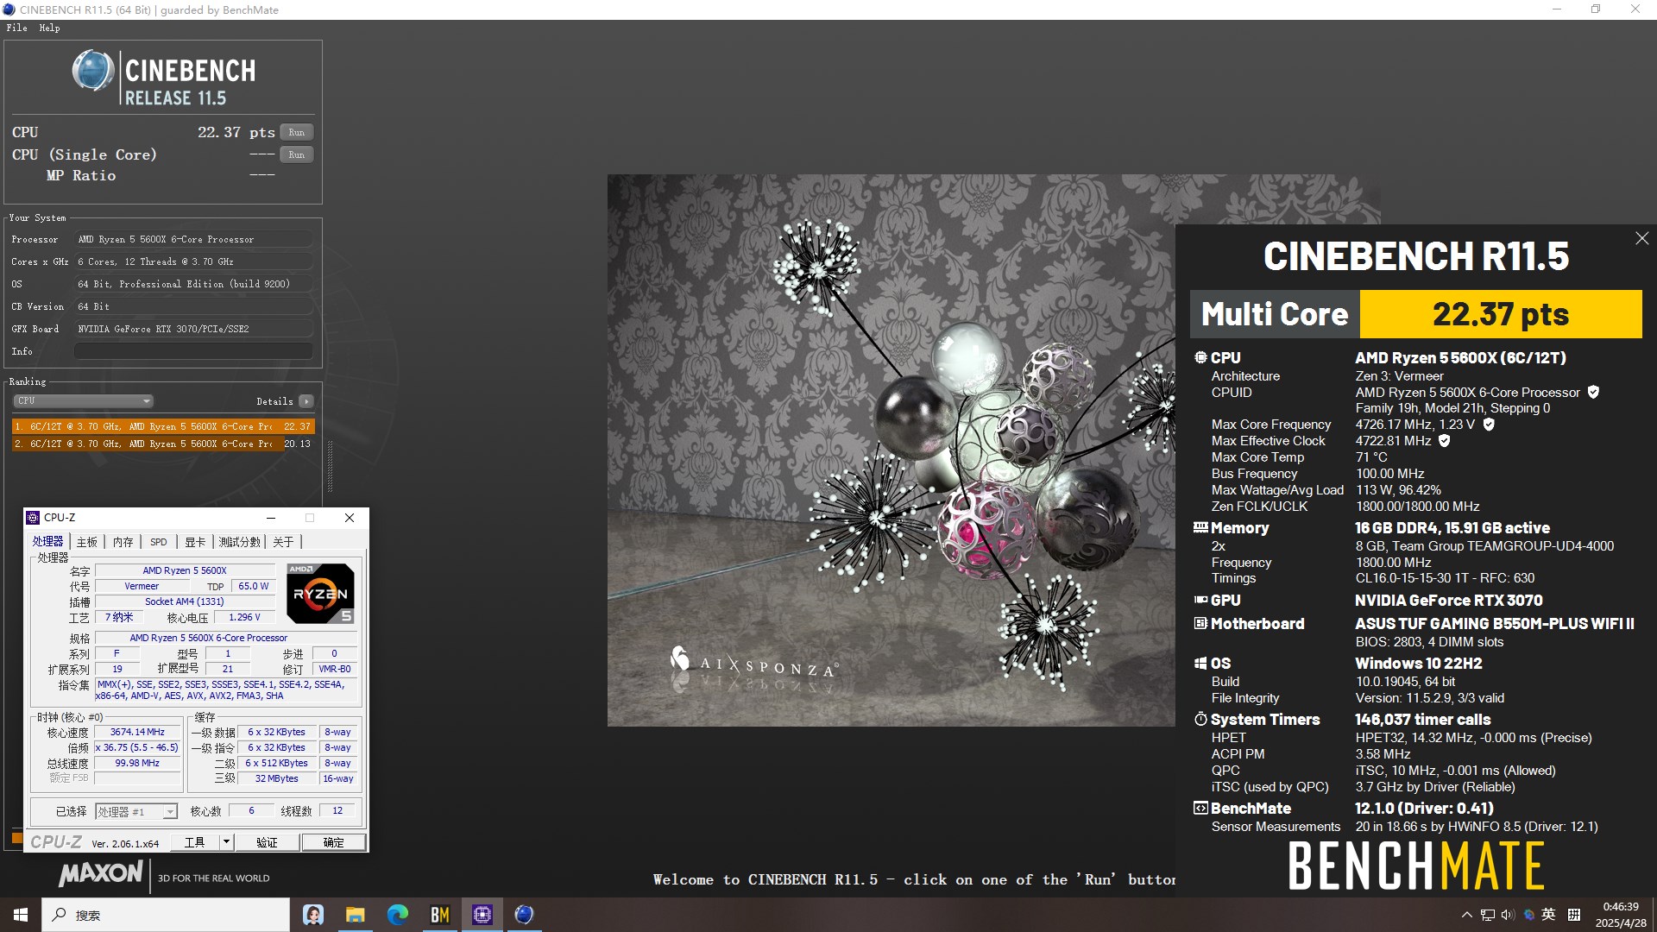Screen dimensions: 1657x932
Task: Click the 工具 button in CPU-Z
Action: click(x=195, y=842)
